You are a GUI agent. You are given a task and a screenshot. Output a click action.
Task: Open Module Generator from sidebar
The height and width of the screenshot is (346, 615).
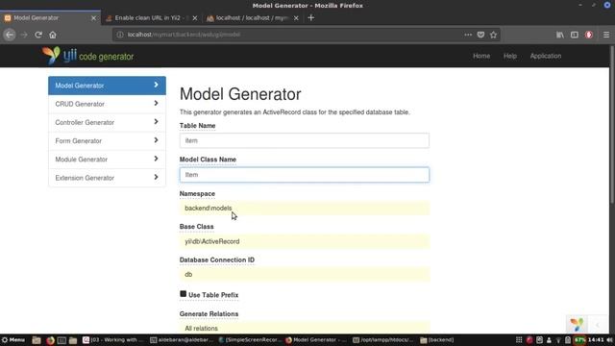pyautogui.click(x=107, y=160)
